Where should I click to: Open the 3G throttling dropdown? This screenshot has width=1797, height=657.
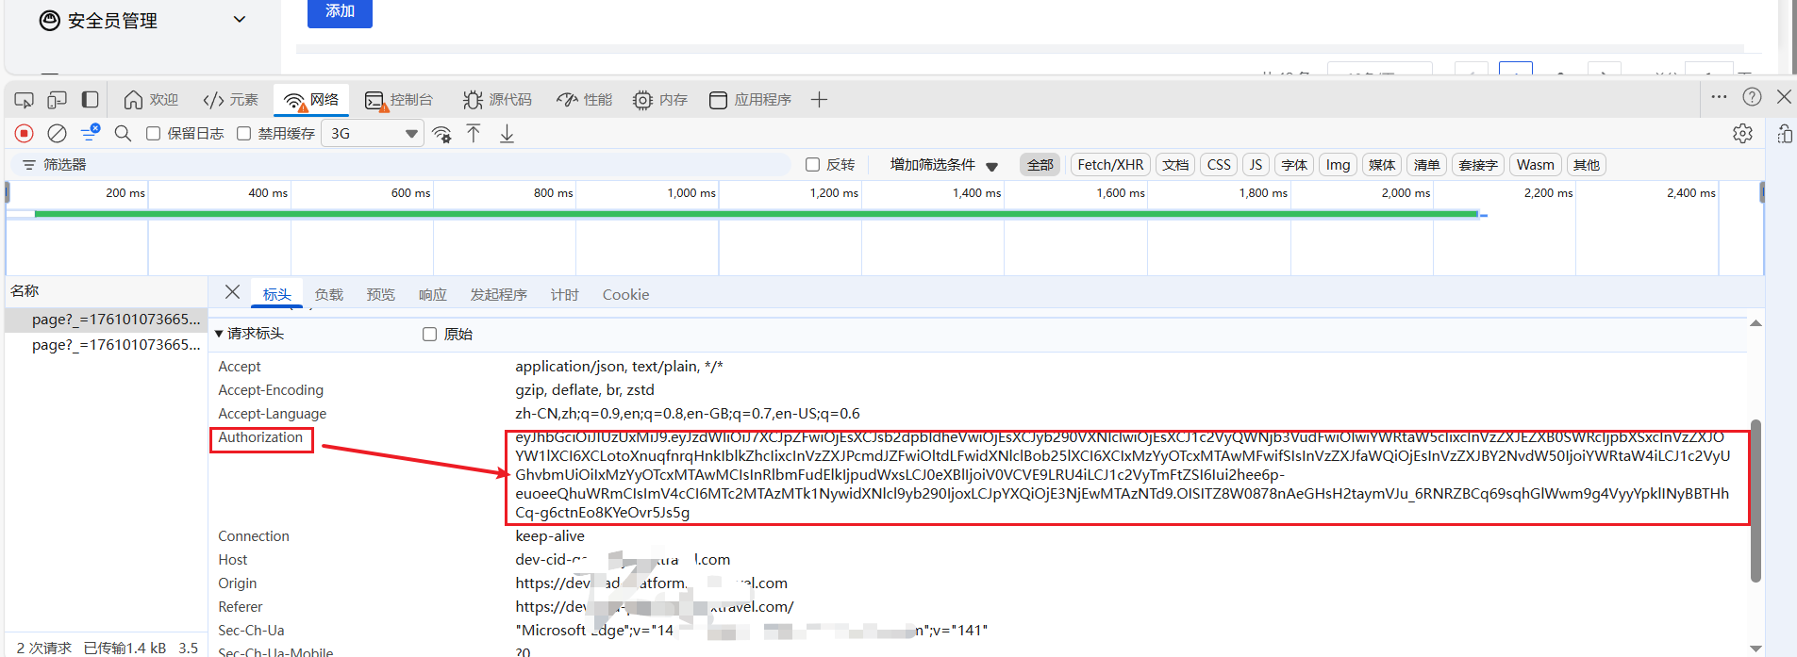coord(373,134)
